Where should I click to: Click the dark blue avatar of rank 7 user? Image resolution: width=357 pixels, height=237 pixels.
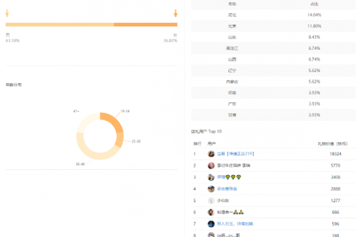coord(211,224)
